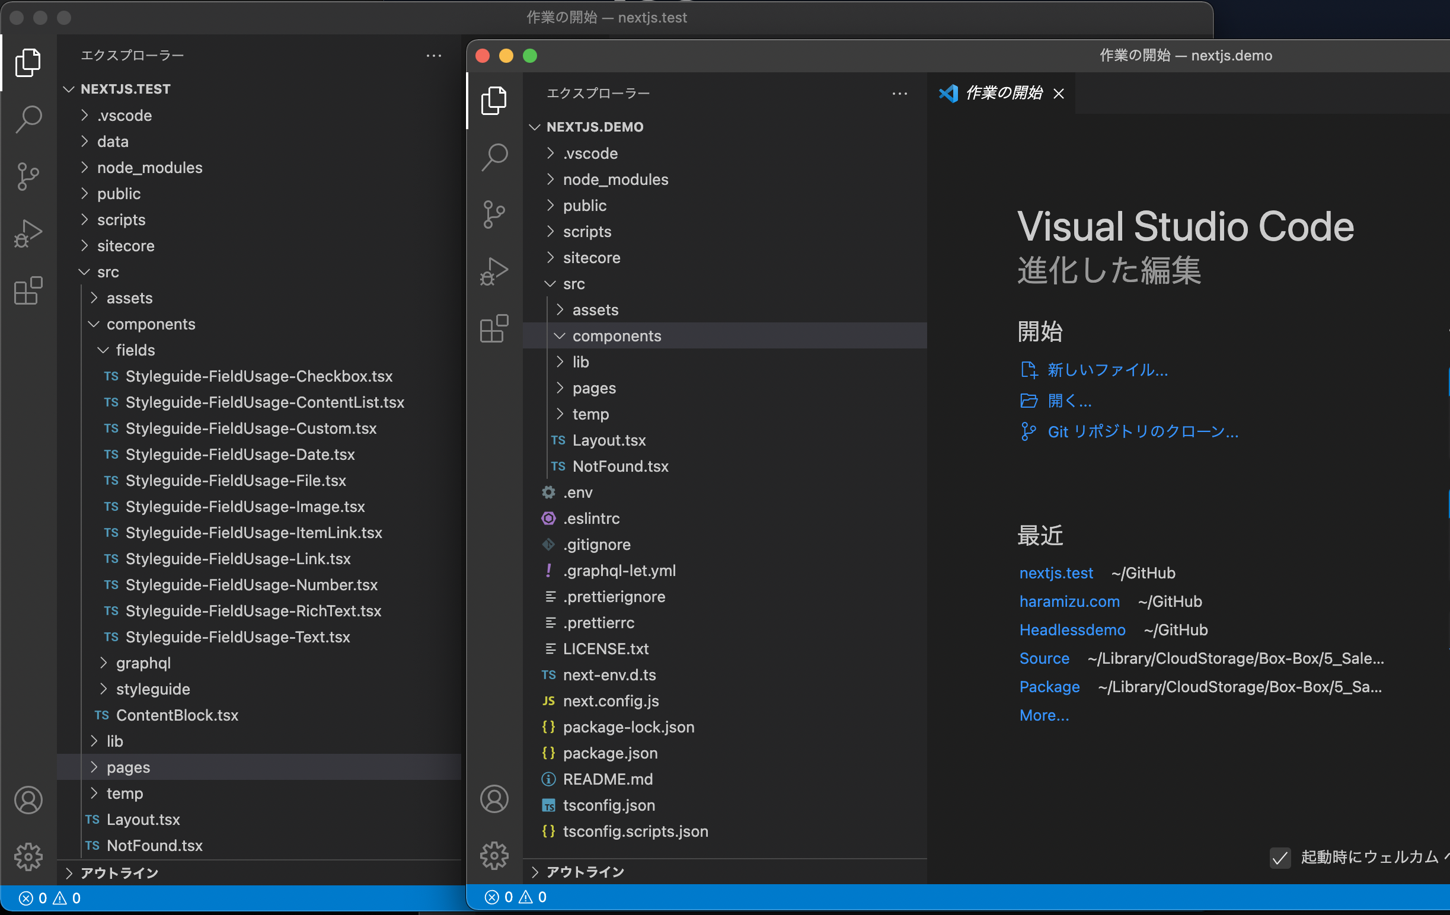Click errors and warnings status in nextjs.test

coord(50,898)
